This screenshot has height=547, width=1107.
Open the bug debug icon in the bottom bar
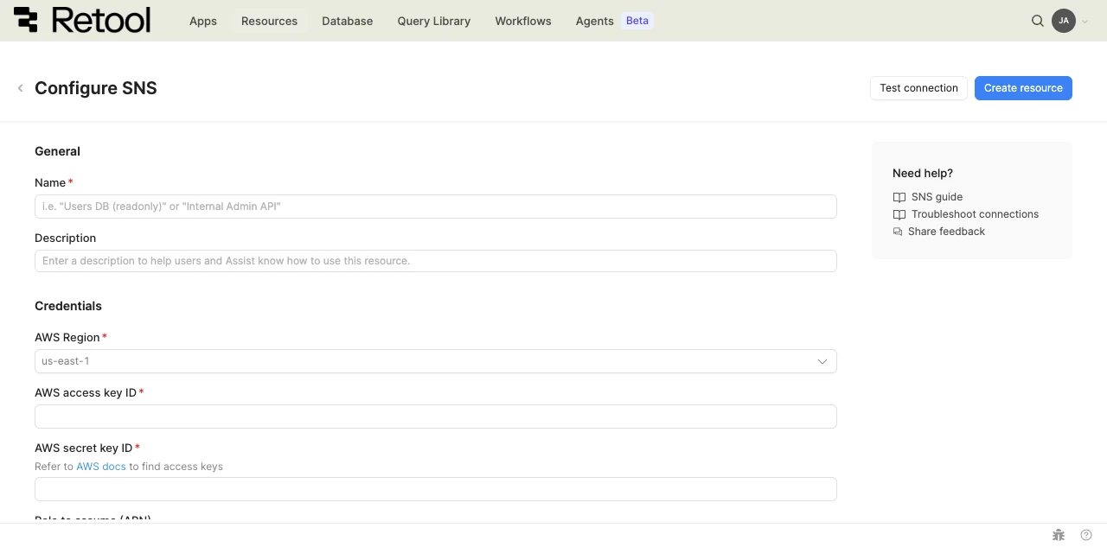(1059, 535)
